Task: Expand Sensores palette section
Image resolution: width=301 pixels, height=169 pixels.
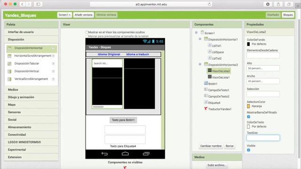Action: (32, 112)
